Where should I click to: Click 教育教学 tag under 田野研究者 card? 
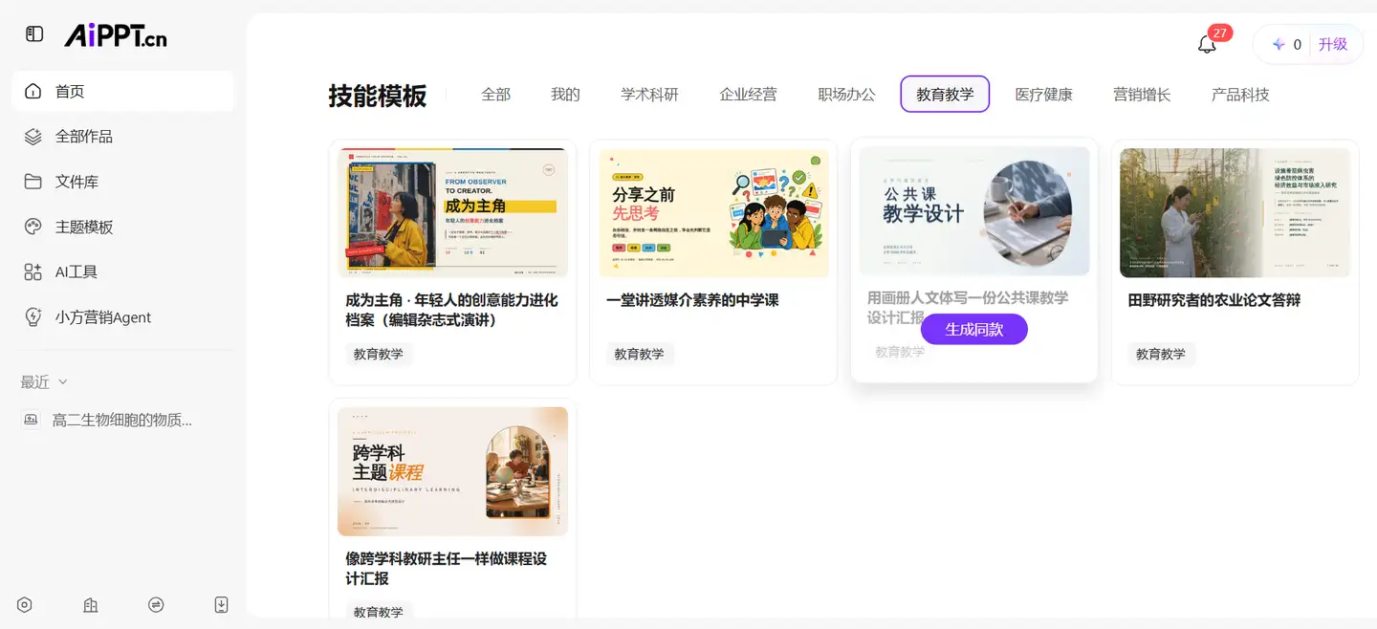click(1161, 354)
